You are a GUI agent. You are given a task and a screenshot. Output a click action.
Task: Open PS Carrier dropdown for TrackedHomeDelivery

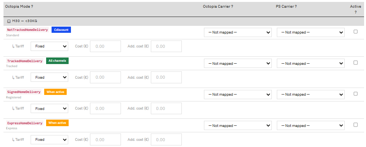(311, 63)
